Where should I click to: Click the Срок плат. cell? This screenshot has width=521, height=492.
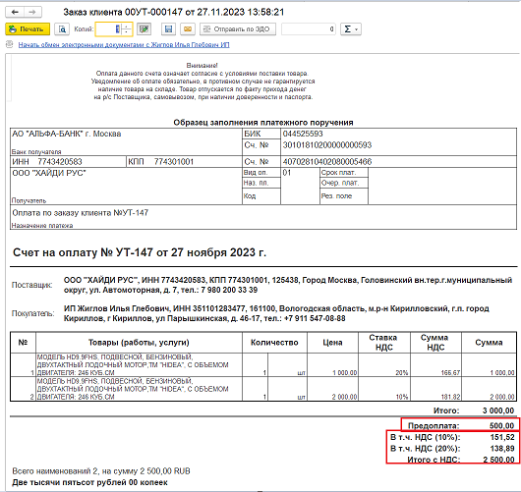(344, 173)
